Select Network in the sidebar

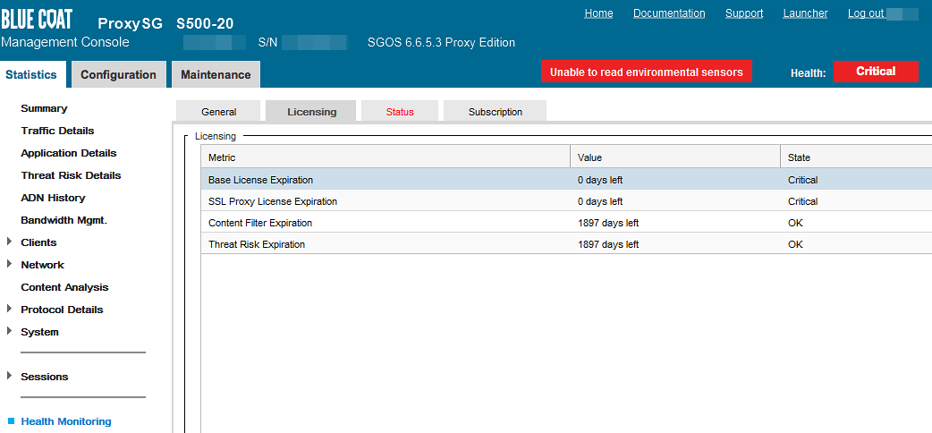tap(42, 265)
